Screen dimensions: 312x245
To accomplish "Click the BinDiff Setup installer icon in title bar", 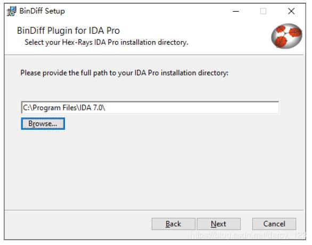I will coord(11,11).
